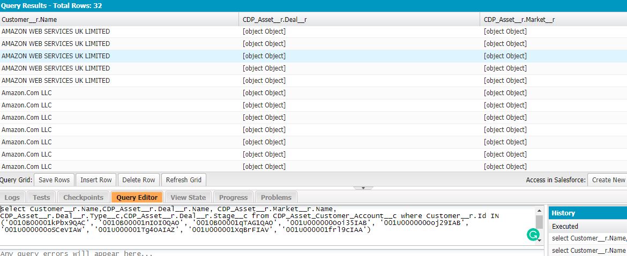Click the Executed column header in History
Screen dimensions: 627x256
[x=588, y=226]
